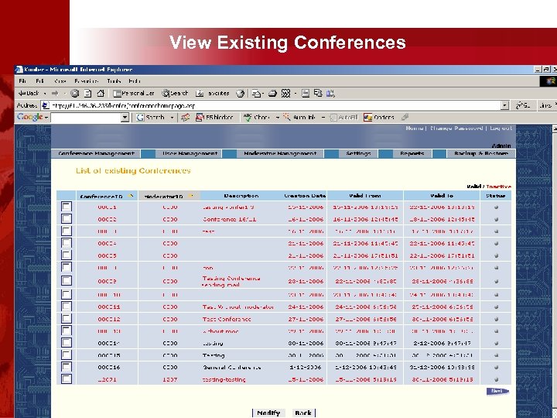Click the Search button in IE toolbar
Image resolution: width=557 pixels, height=418 pixels.
175,94
